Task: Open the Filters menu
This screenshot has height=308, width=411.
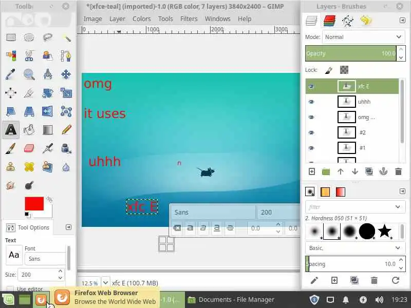Action: tap(189, 19)
